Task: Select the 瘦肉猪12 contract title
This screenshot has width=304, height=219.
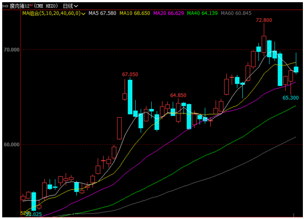Action: (x=19, y=6)
